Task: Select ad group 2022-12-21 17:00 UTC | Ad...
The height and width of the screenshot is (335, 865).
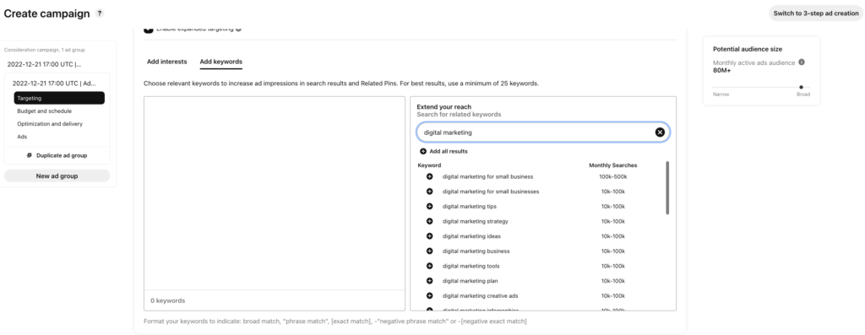Action: click(55, 84)
